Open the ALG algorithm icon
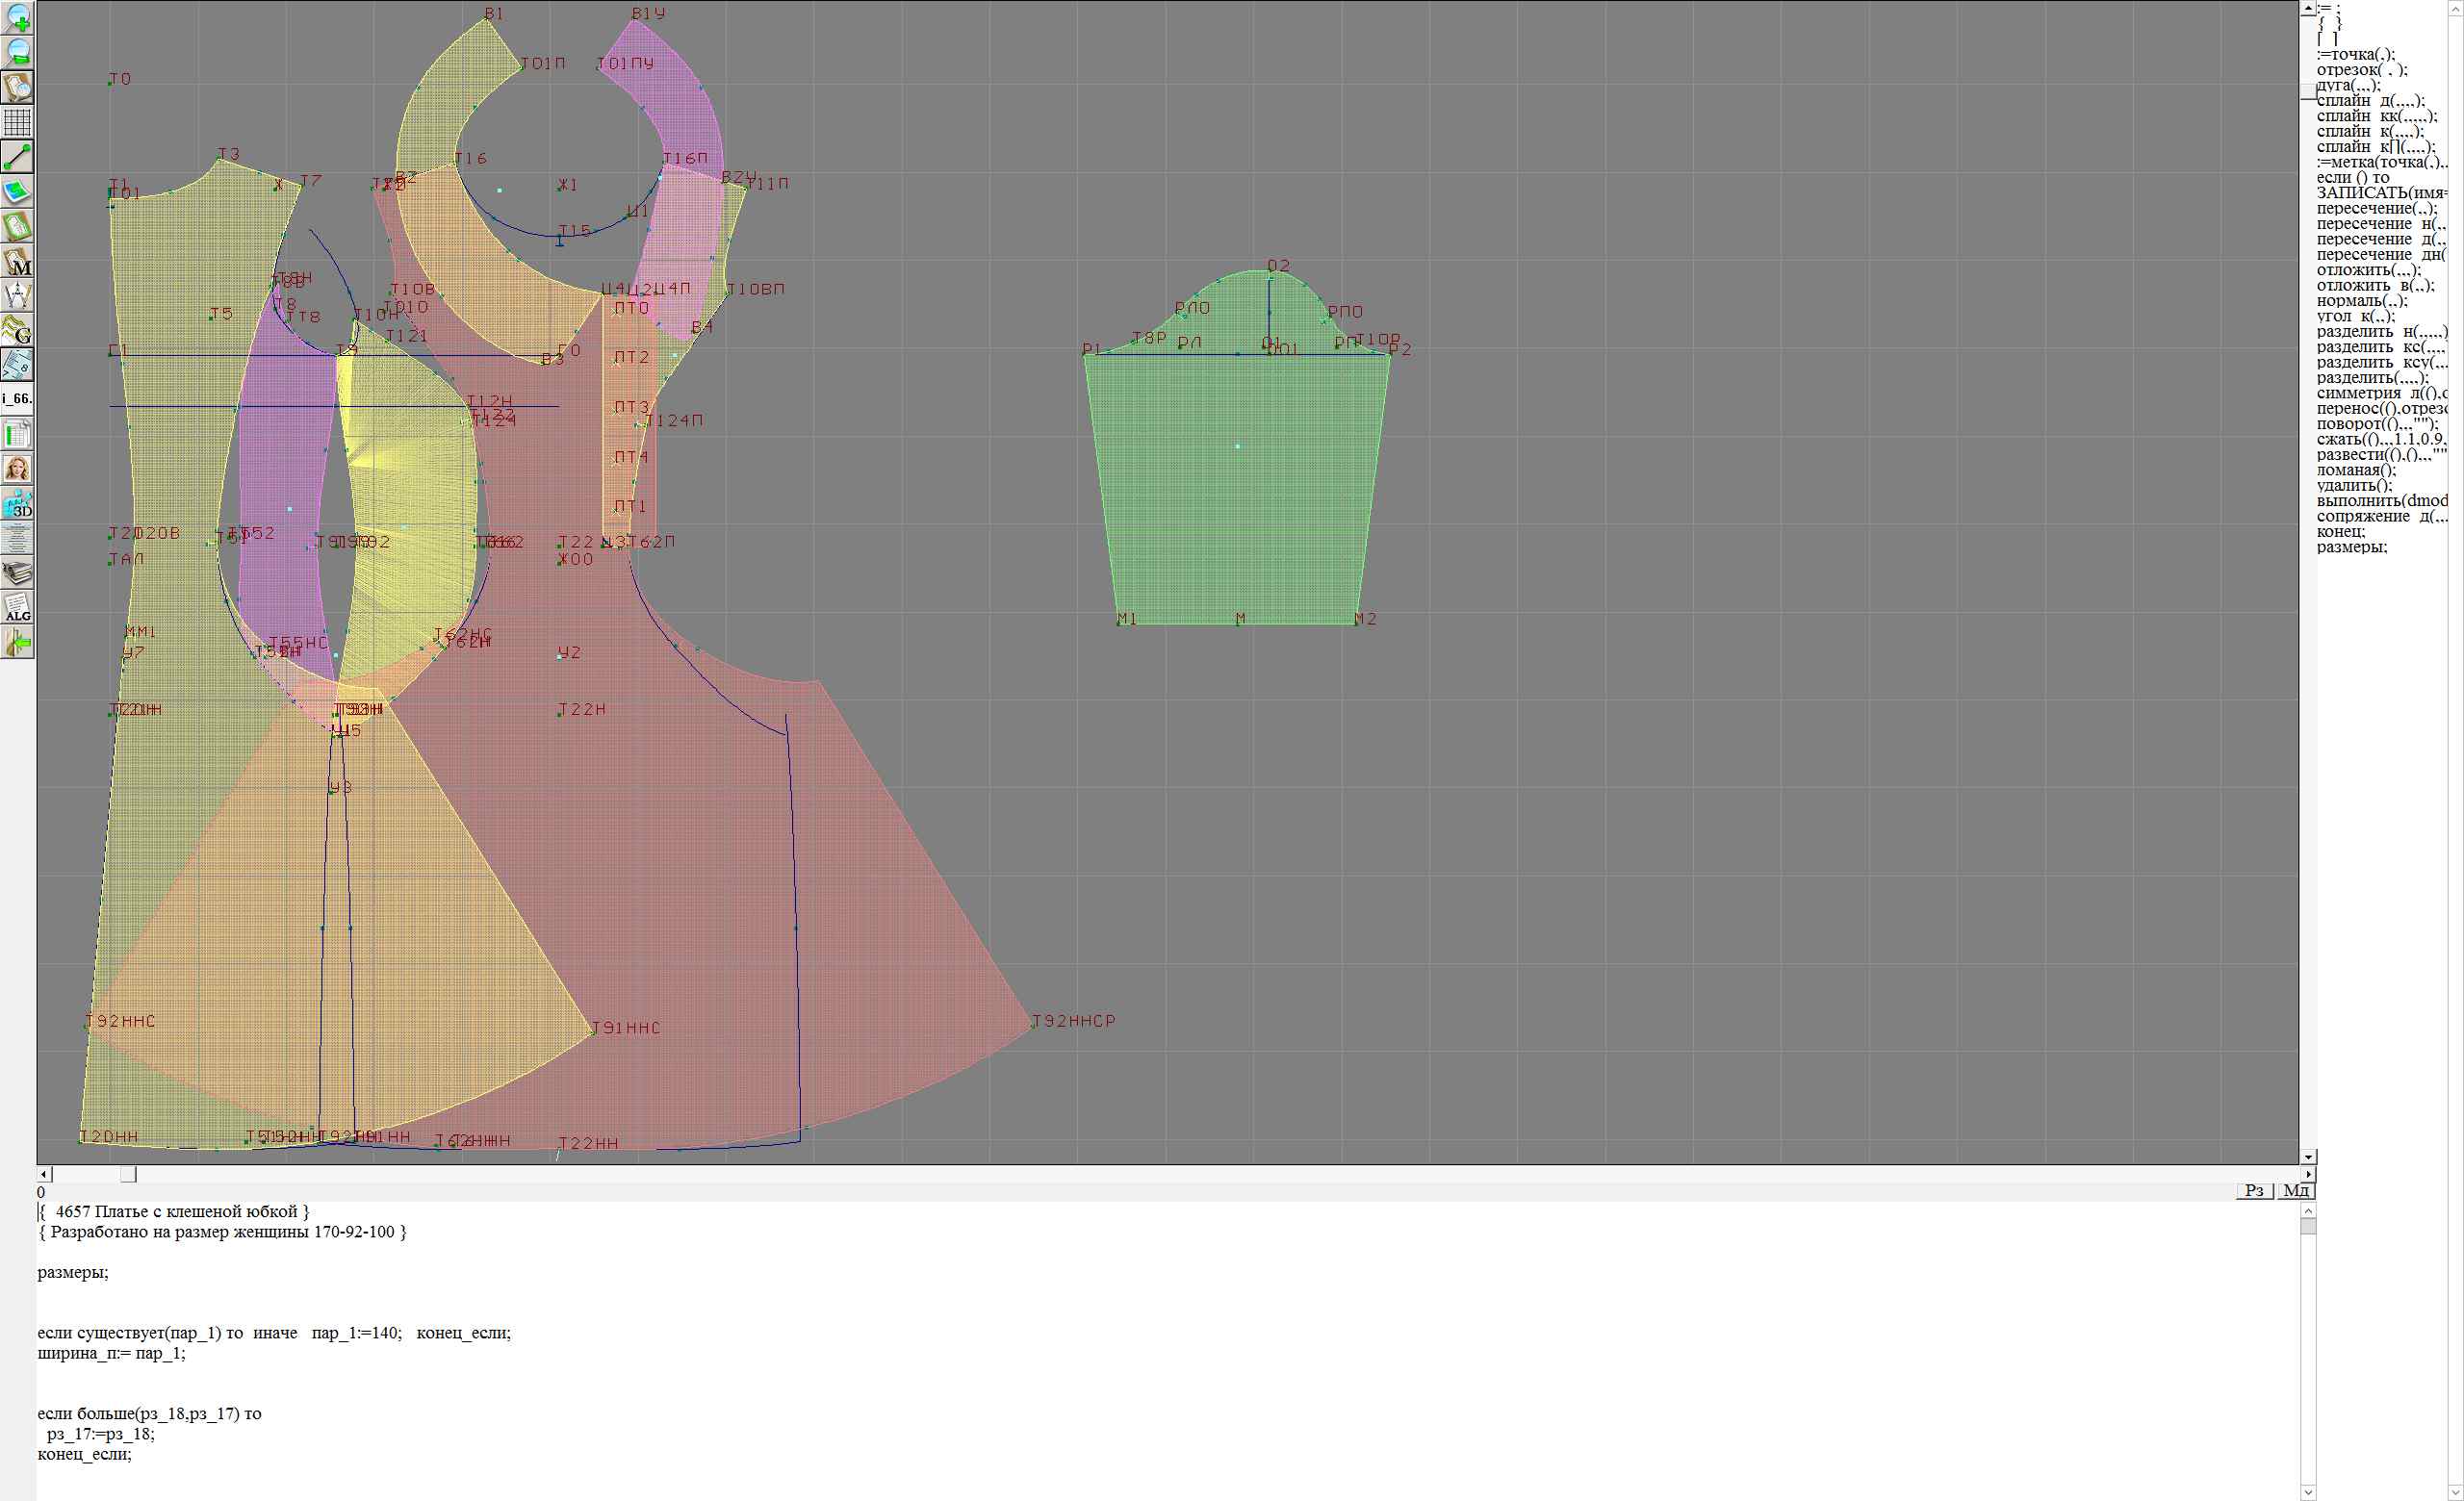Image resolution: width=2464 pixels, height=1501 pixels. (x=18, y=607)
